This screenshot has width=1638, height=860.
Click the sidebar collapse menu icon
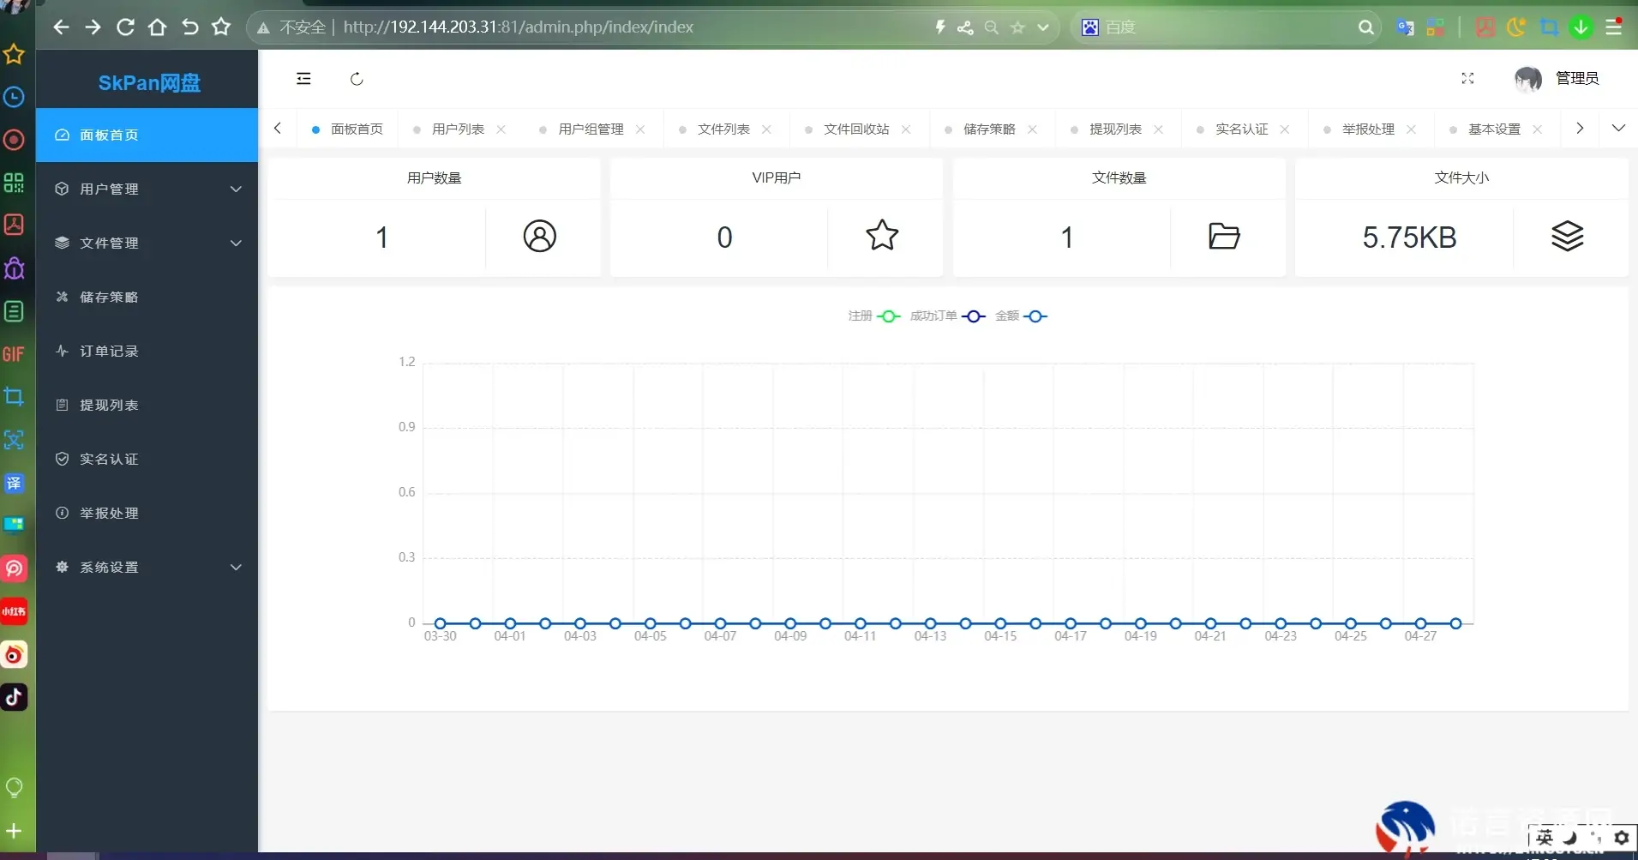click(x=303, y=79)
